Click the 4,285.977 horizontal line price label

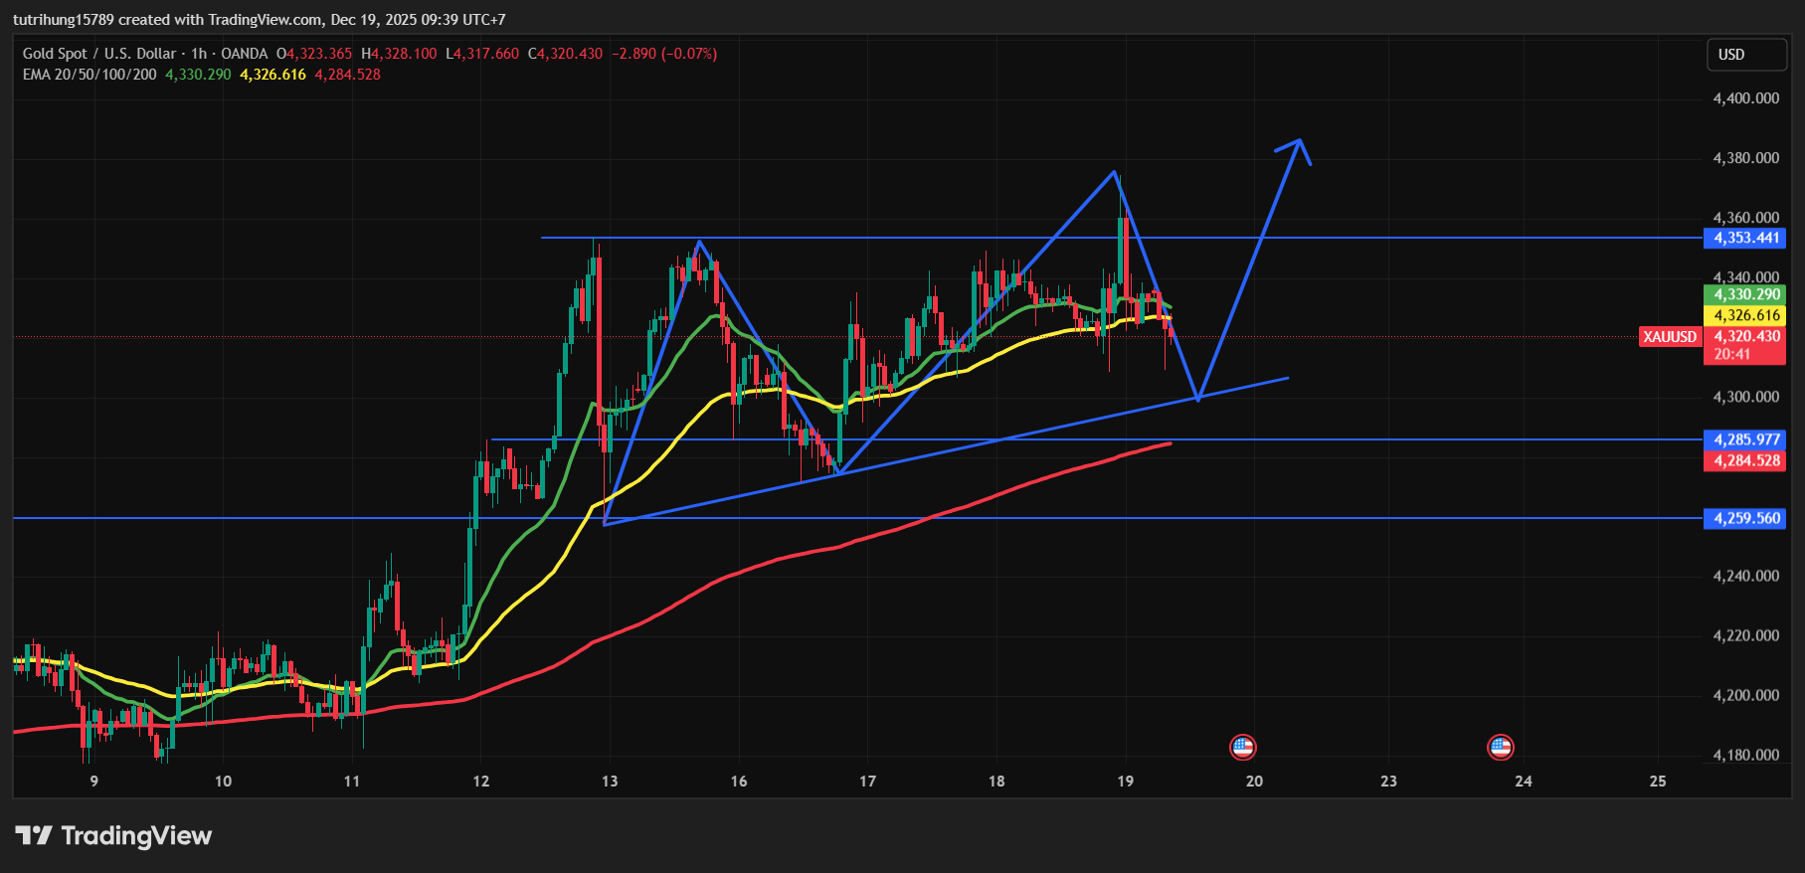point(1745,439)
